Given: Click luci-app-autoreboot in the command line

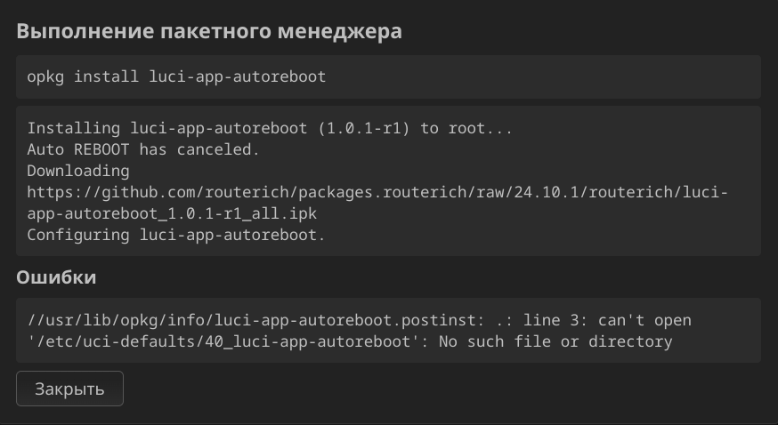Looking at the screenshot, I should (238, 76).
